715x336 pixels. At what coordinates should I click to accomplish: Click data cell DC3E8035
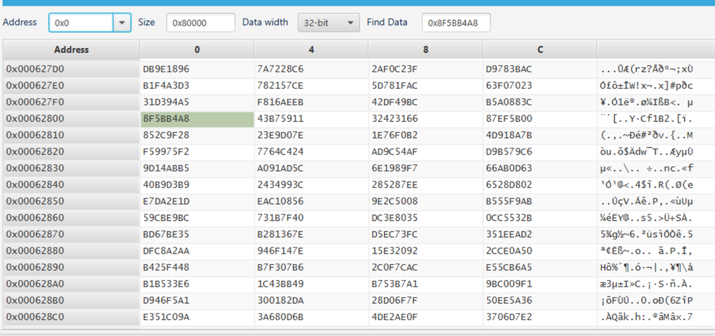pyautogui.click(x=426, y=218)
